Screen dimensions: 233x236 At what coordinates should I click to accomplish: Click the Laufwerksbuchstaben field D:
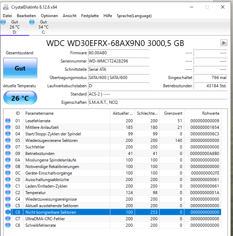tap(119, 86)
